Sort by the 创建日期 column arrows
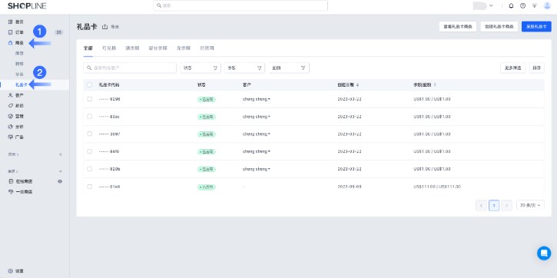The width and height of the screenshot is (557, 278). 357,84
